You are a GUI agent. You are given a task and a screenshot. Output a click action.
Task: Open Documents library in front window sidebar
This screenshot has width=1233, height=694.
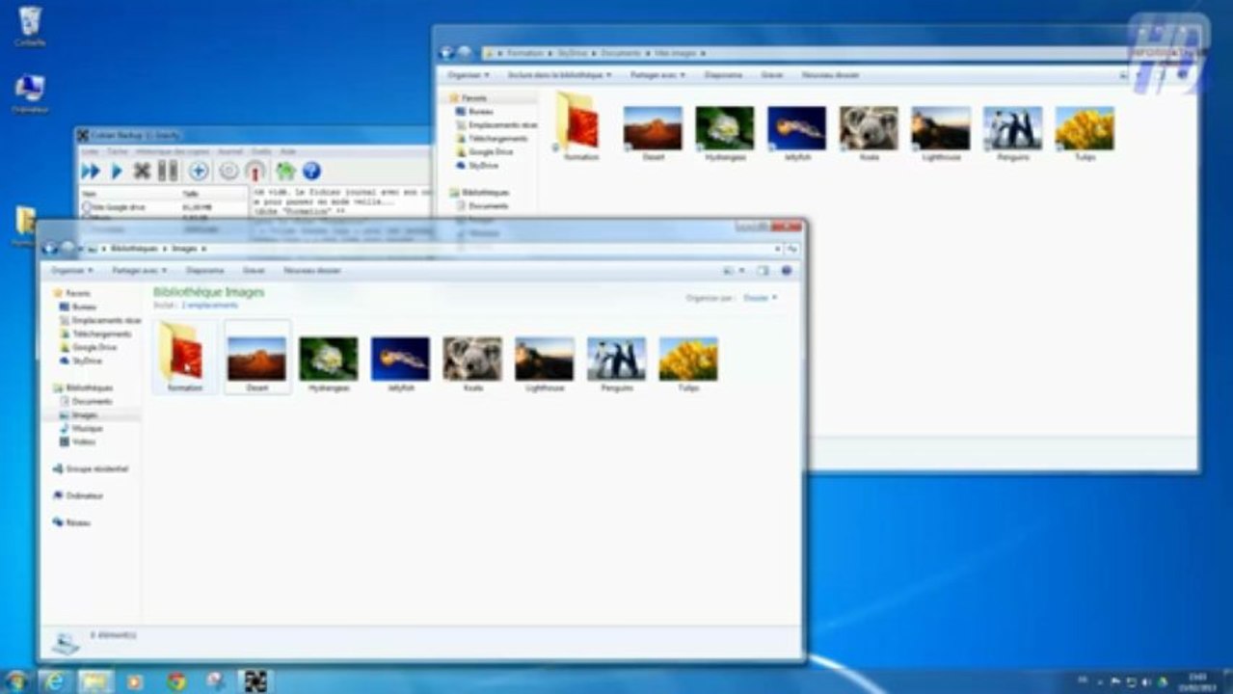[x=86, y=401]
